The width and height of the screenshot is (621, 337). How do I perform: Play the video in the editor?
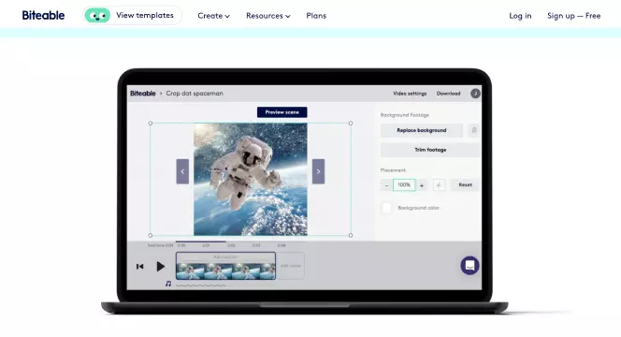click(x=161, y=267)
